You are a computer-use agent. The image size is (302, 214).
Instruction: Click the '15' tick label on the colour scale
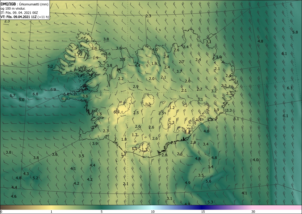coord(203,212)
